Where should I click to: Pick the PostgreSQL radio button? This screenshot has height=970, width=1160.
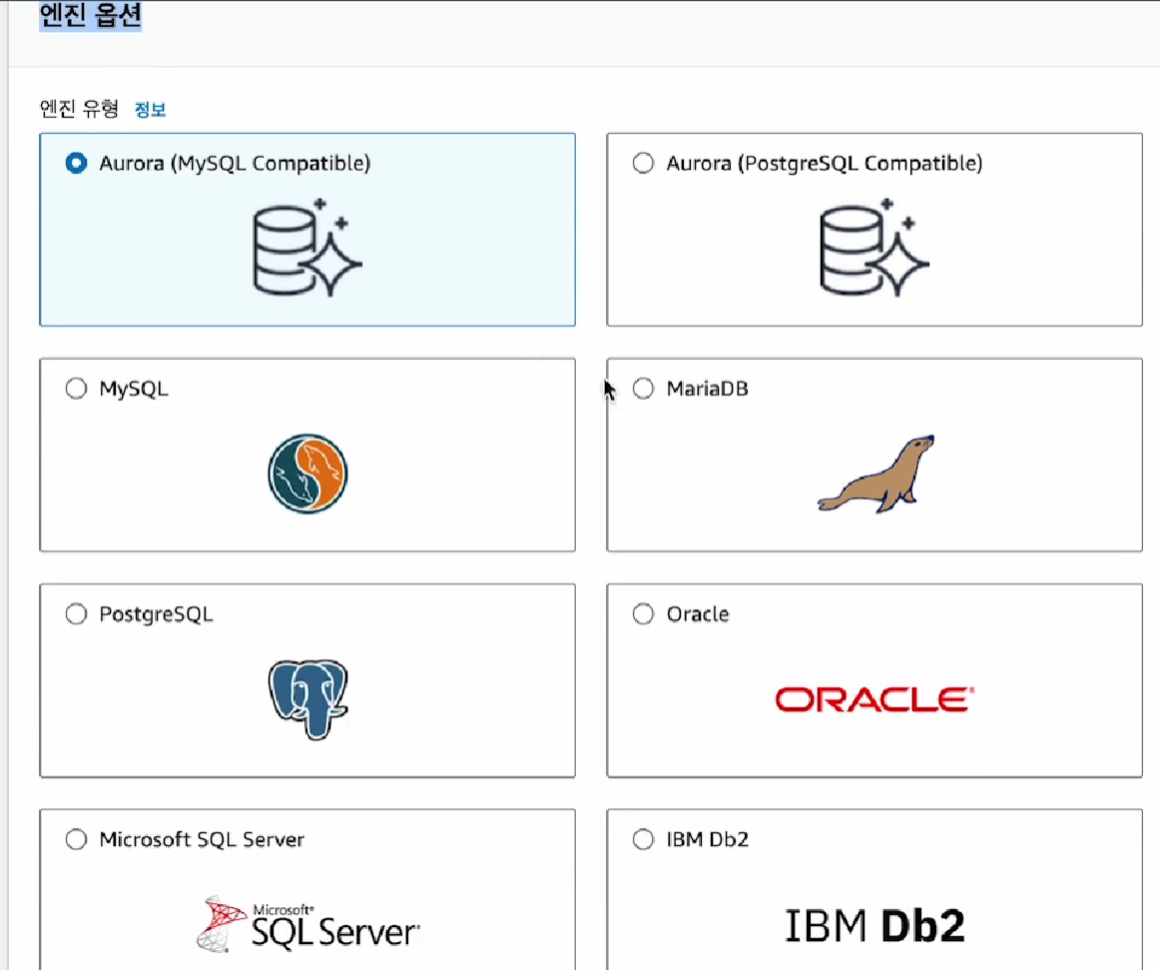[x=76, y=613]
